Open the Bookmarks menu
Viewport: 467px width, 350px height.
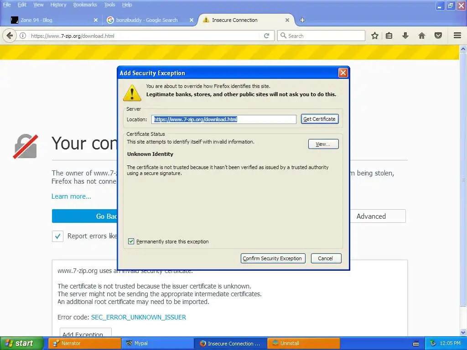(x=85, y=5)
